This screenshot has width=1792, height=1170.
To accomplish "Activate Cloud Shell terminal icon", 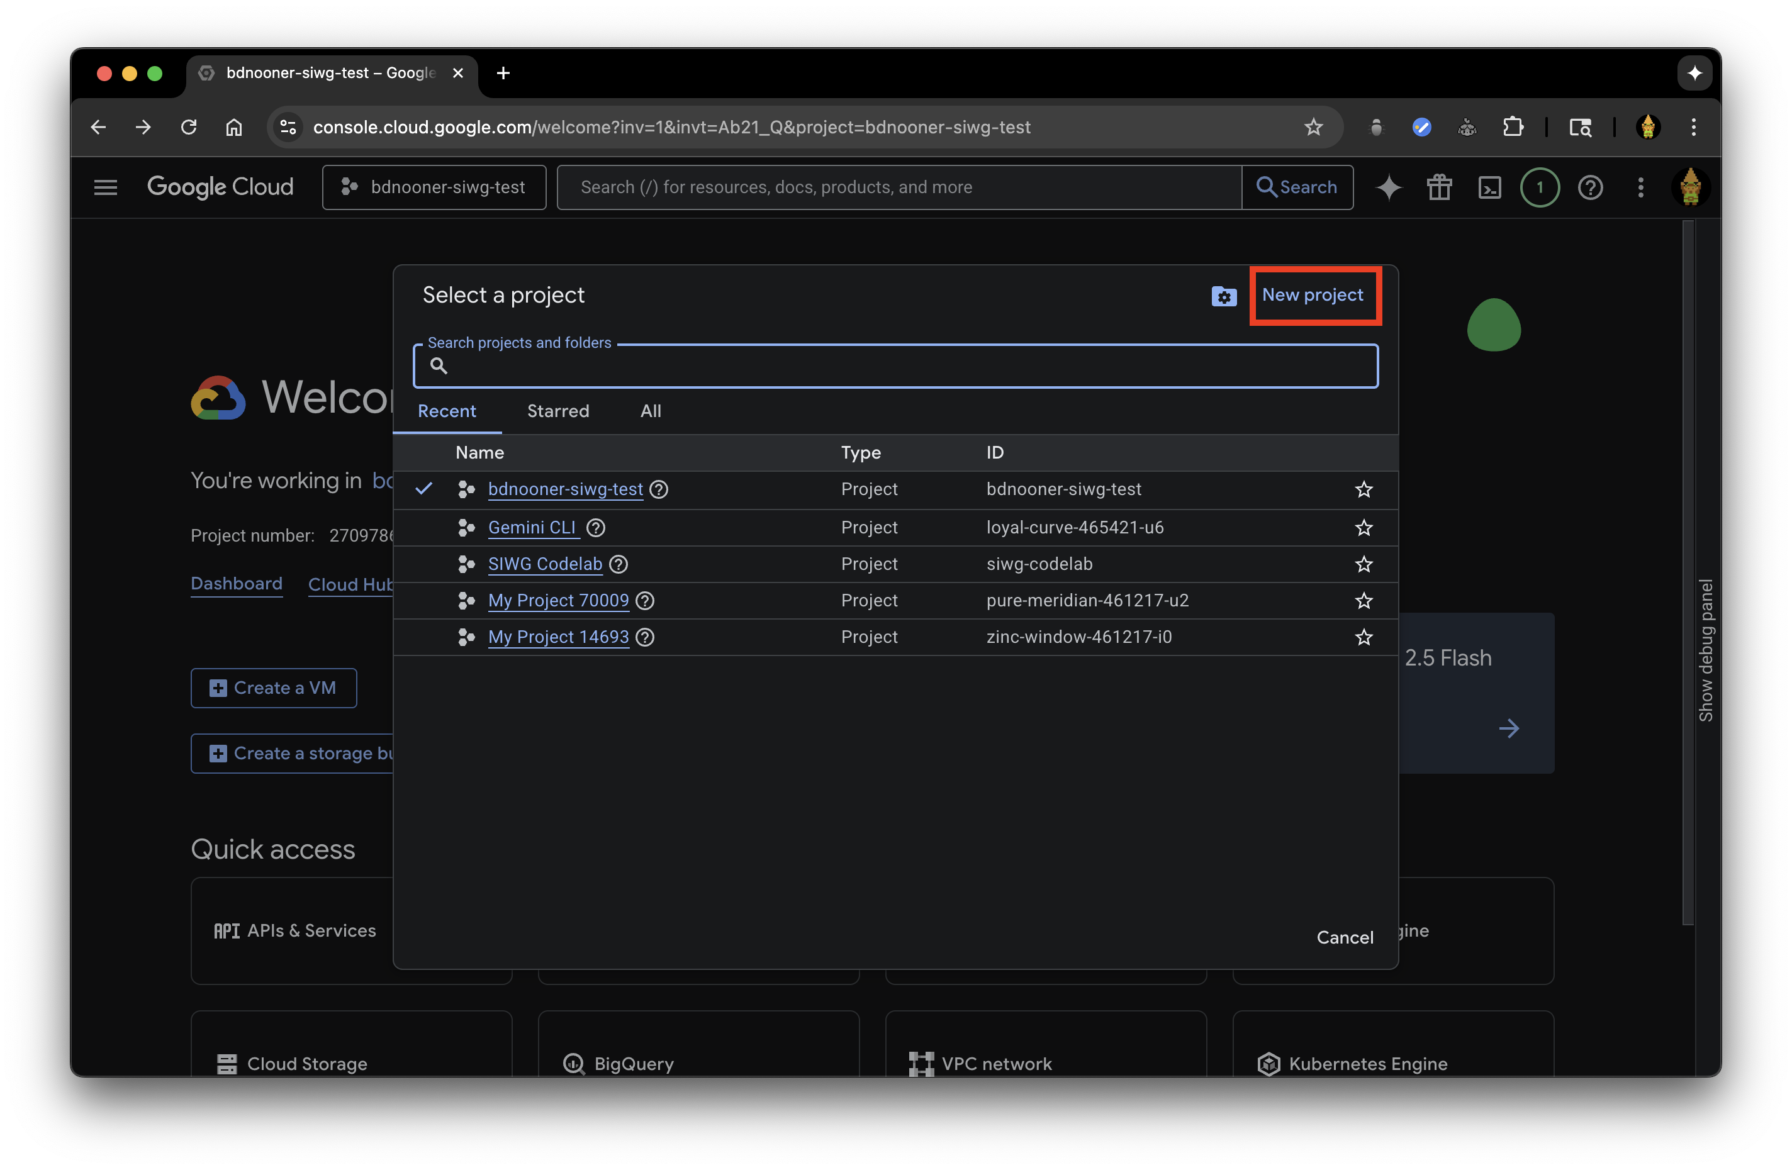I will point(1489,187).
